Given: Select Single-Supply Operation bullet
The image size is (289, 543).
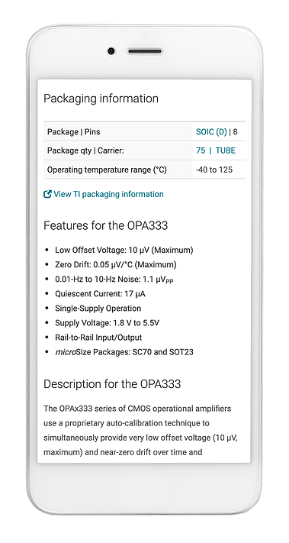Looking at the screenshot, I should click(98, 309).
